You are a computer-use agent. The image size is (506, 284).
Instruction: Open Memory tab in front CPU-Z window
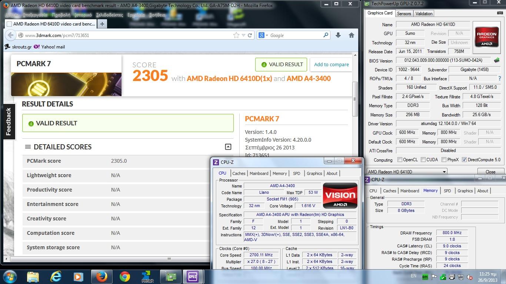[x=280, y=173]
